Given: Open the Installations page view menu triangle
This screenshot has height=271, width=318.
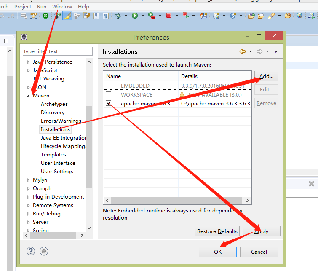Looking at the screenshot, I should [276, 51].
